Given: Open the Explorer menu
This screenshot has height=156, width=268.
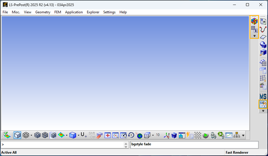Looking at the screenshot, I should [93, 12].
